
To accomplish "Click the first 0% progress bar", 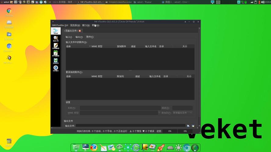I will point(170,131).
